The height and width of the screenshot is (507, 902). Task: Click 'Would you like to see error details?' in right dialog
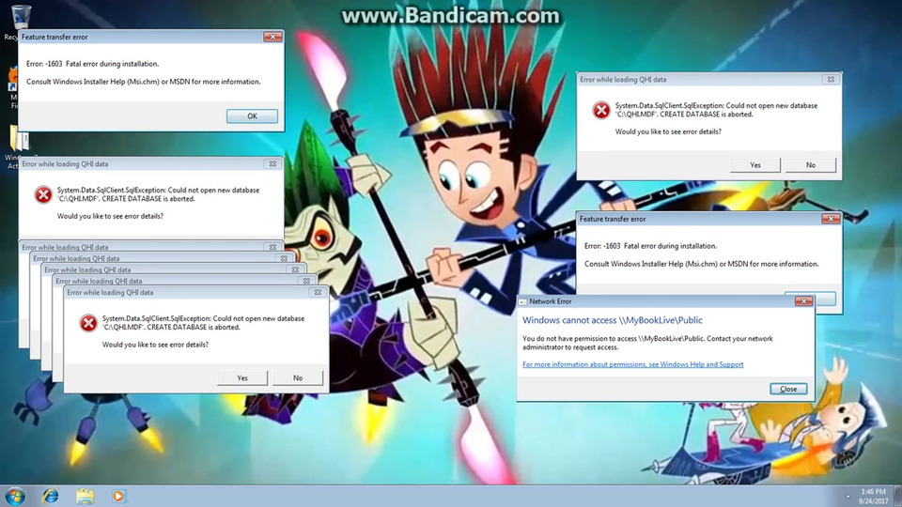(x=668, y=131)
